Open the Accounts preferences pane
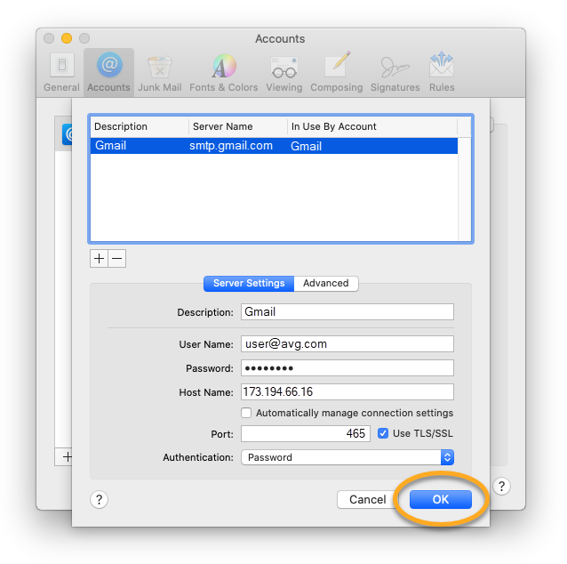567x564 pixels. [108, 72]
